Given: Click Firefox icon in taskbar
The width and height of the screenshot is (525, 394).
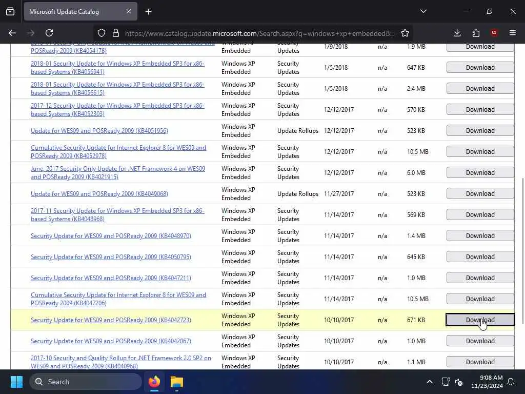Looking at the screenshot, I should click(x=154, y=382).
